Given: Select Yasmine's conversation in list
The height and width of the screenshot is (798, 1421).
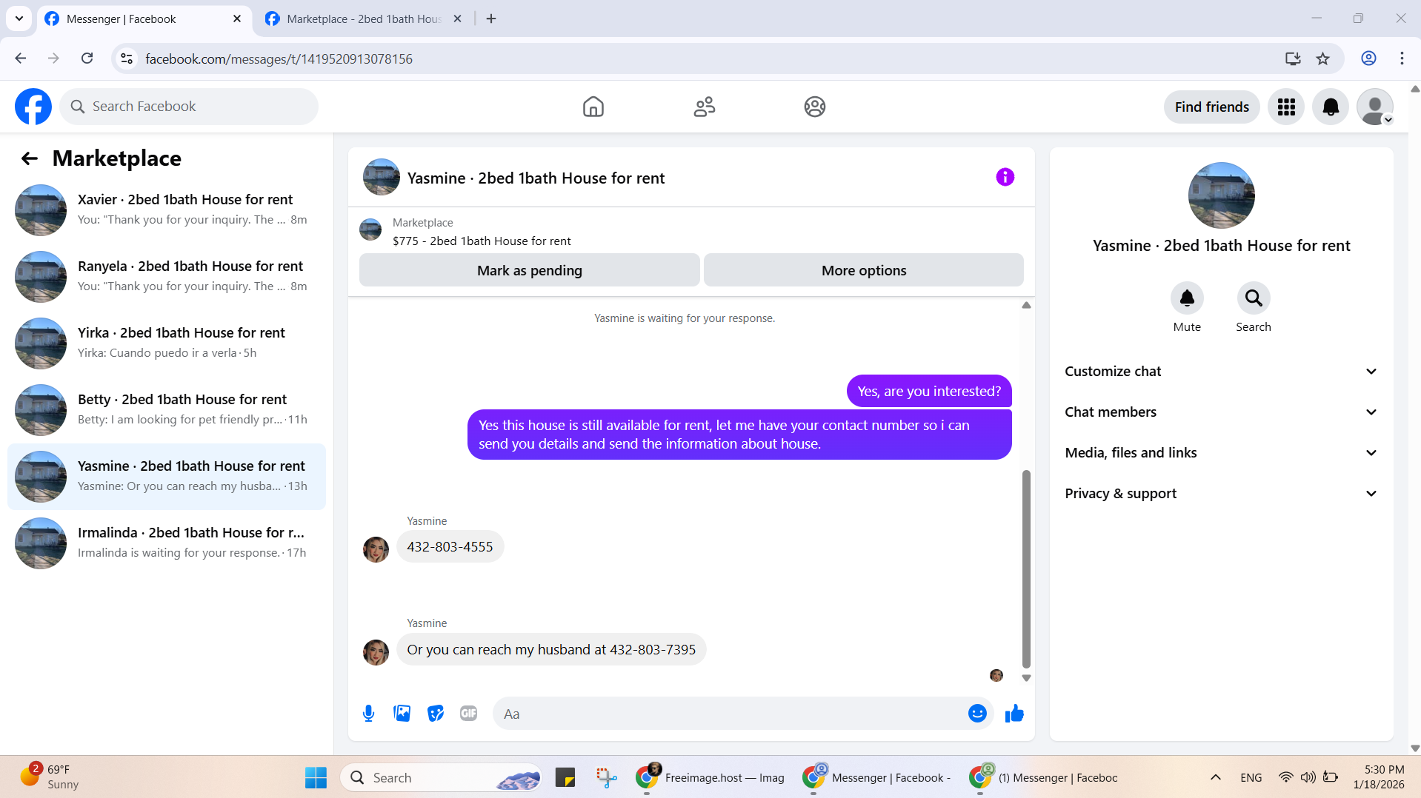Looking at the screenshot, I should (x=167, y=477).
